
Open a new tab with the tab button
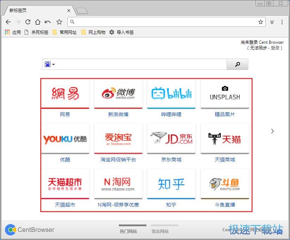point(82,11)
